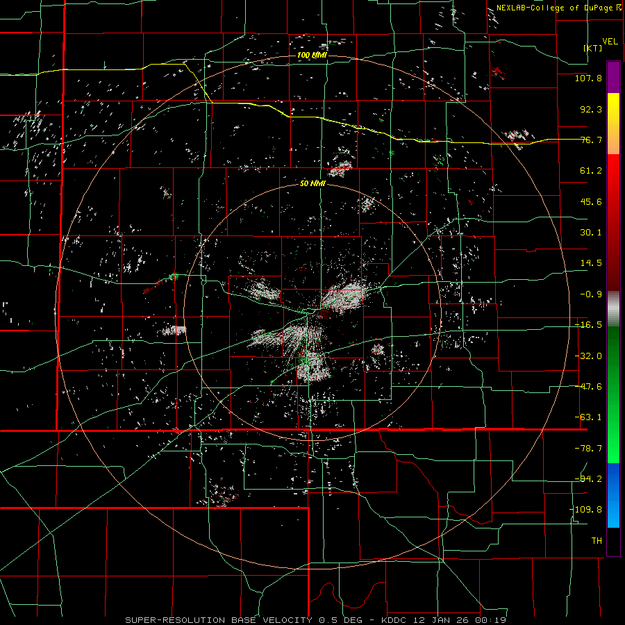Viewport: 625px width, 625px height.
Task: Select the -94.2 velocity scale value
Action: 588,479
